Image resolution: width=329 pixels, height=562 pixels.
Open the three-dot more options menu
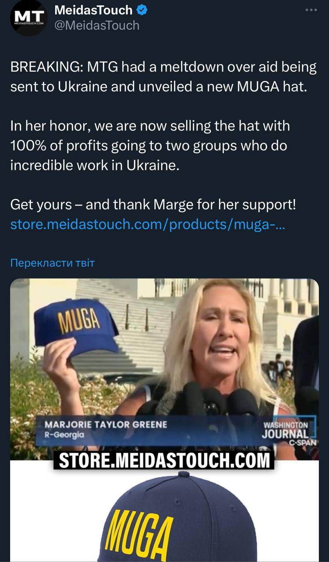(x=311, y=10)
